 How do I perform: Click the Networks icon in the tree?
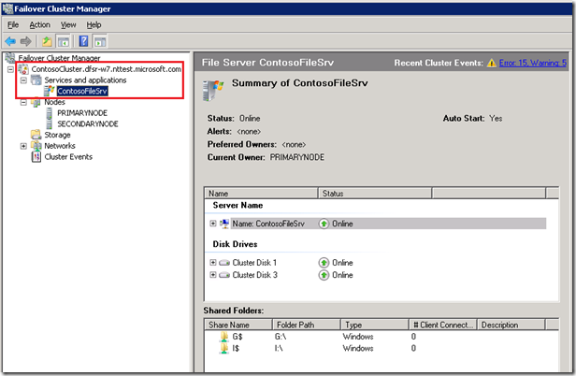[x=36, y=146]
